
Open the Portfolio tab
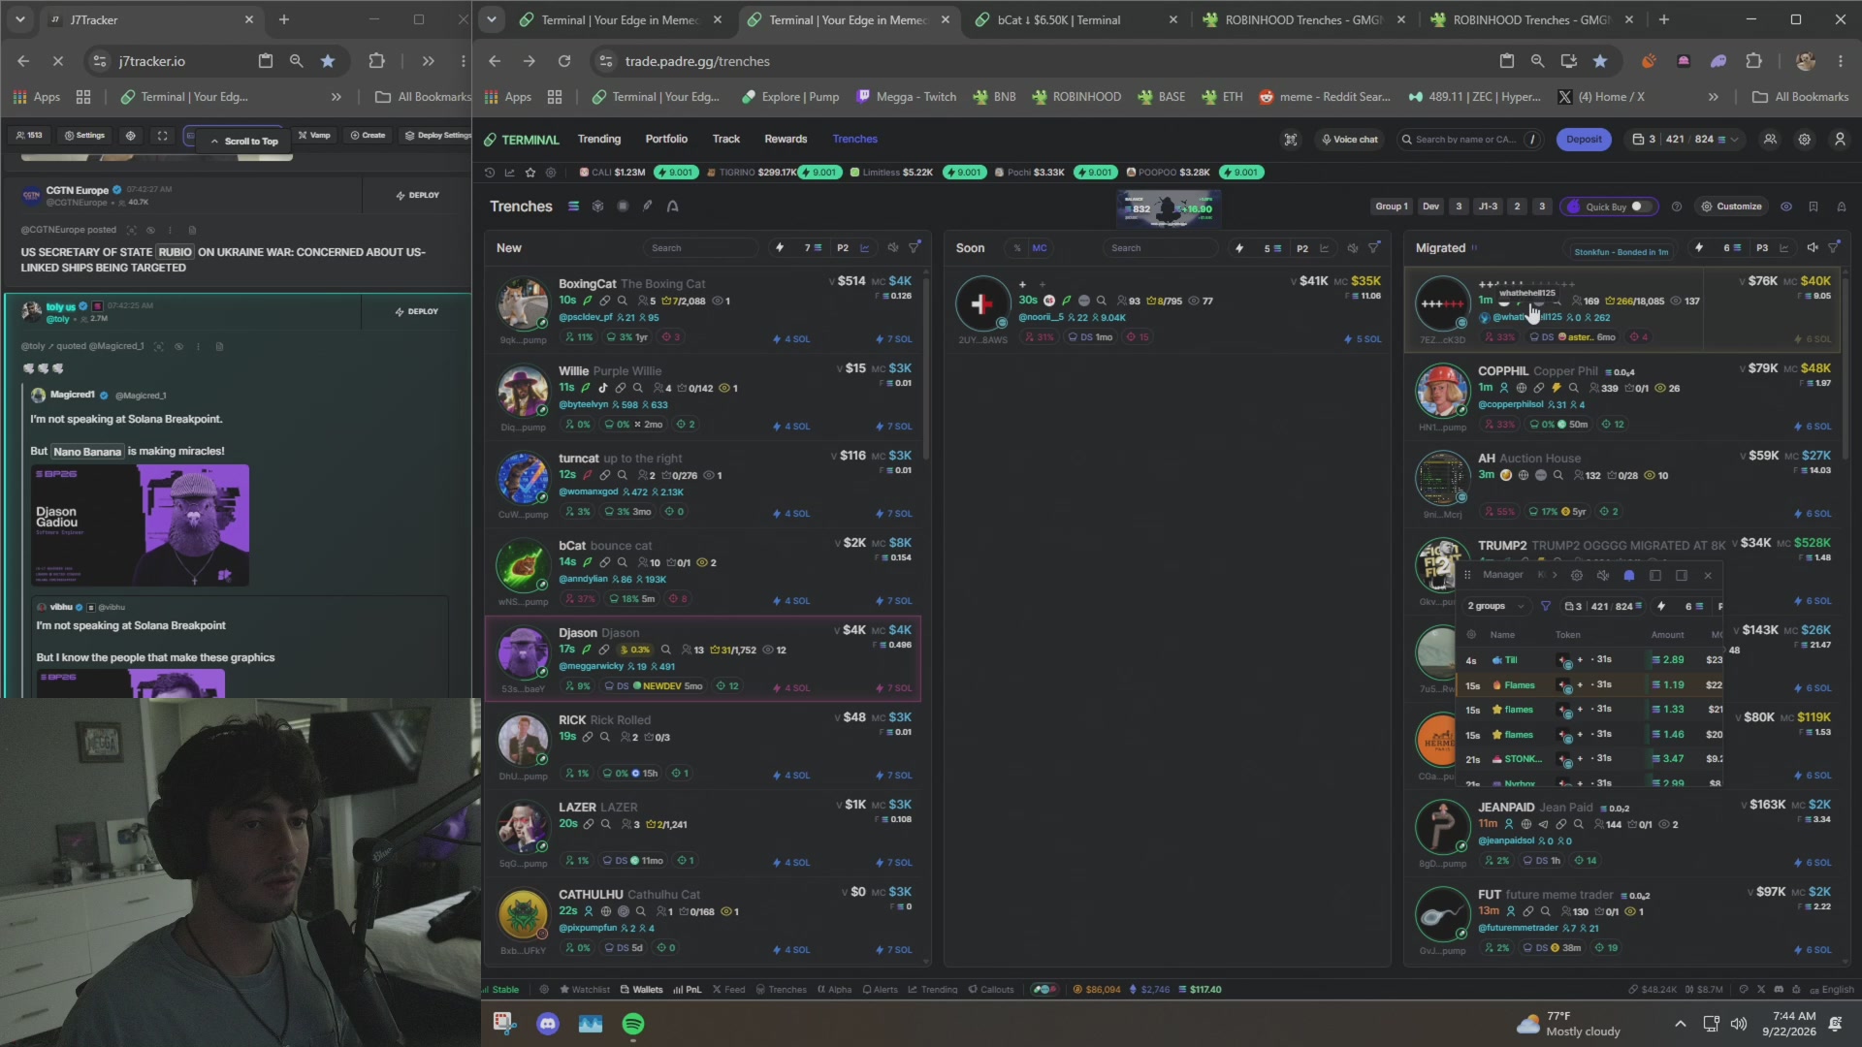(666, 139)
